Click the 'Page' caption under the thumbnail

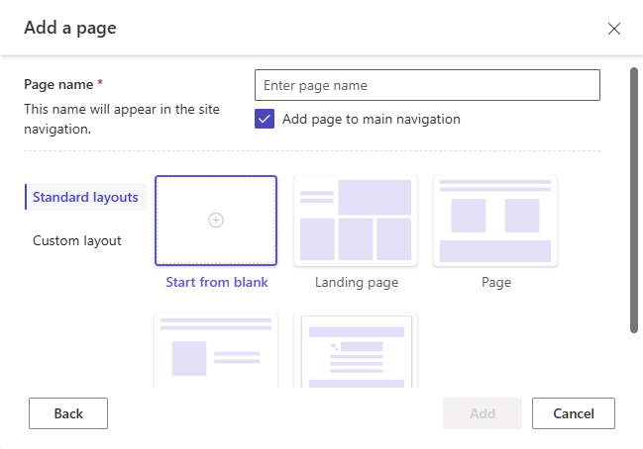(496, 283)
